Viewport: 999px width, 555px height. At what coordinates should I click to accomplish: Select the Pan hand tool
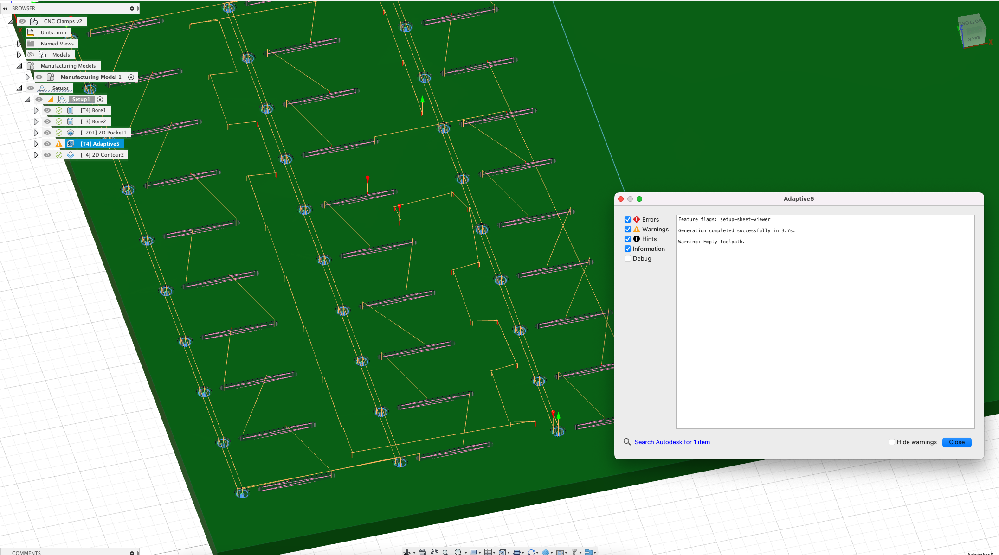click(x=434, y=552)
